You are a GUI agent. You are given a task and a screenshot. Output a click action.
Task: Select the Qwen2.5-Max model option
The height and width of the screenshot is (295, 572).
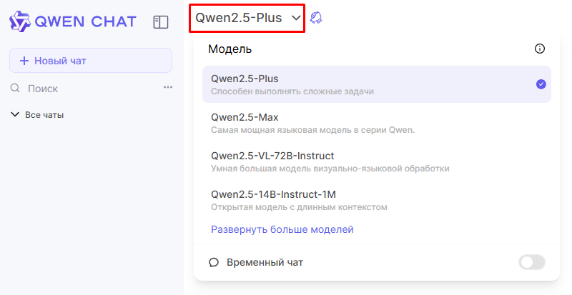coord(377,123)
